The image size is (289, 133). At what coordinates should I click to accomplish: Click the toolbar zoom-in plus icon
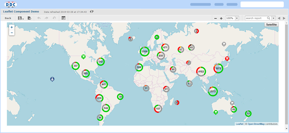click(221, 18)
